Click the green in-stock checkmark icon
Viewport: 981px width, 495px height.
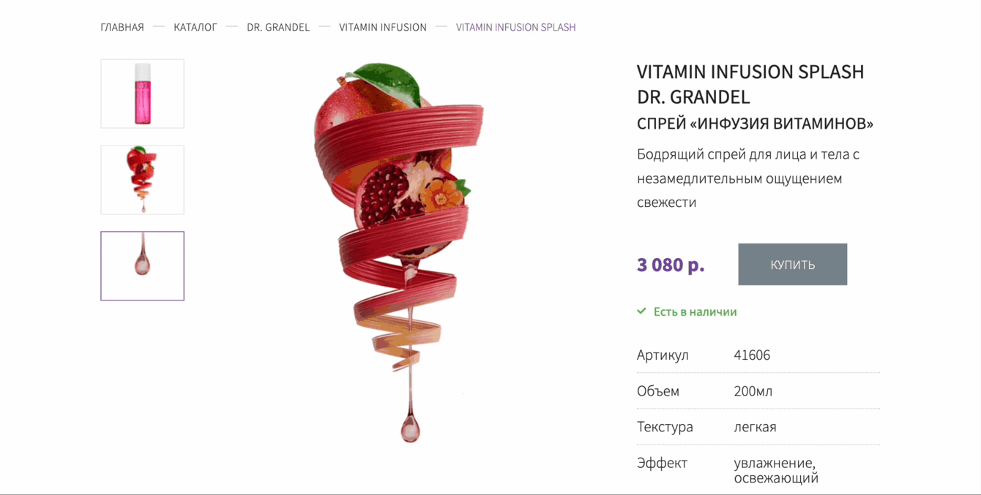click(x=641, y=311)
